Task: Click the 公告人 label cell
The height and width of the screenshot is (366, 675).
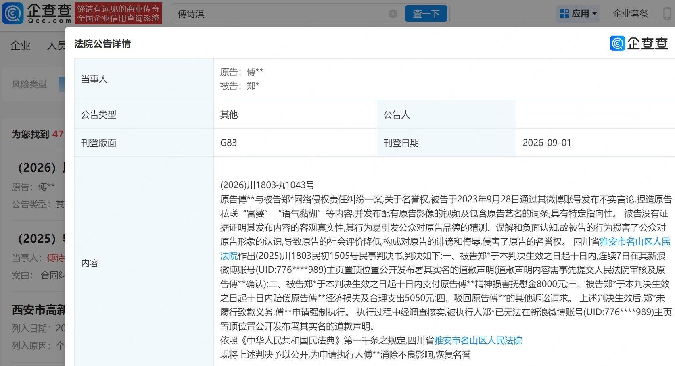Action: [447, 114]
